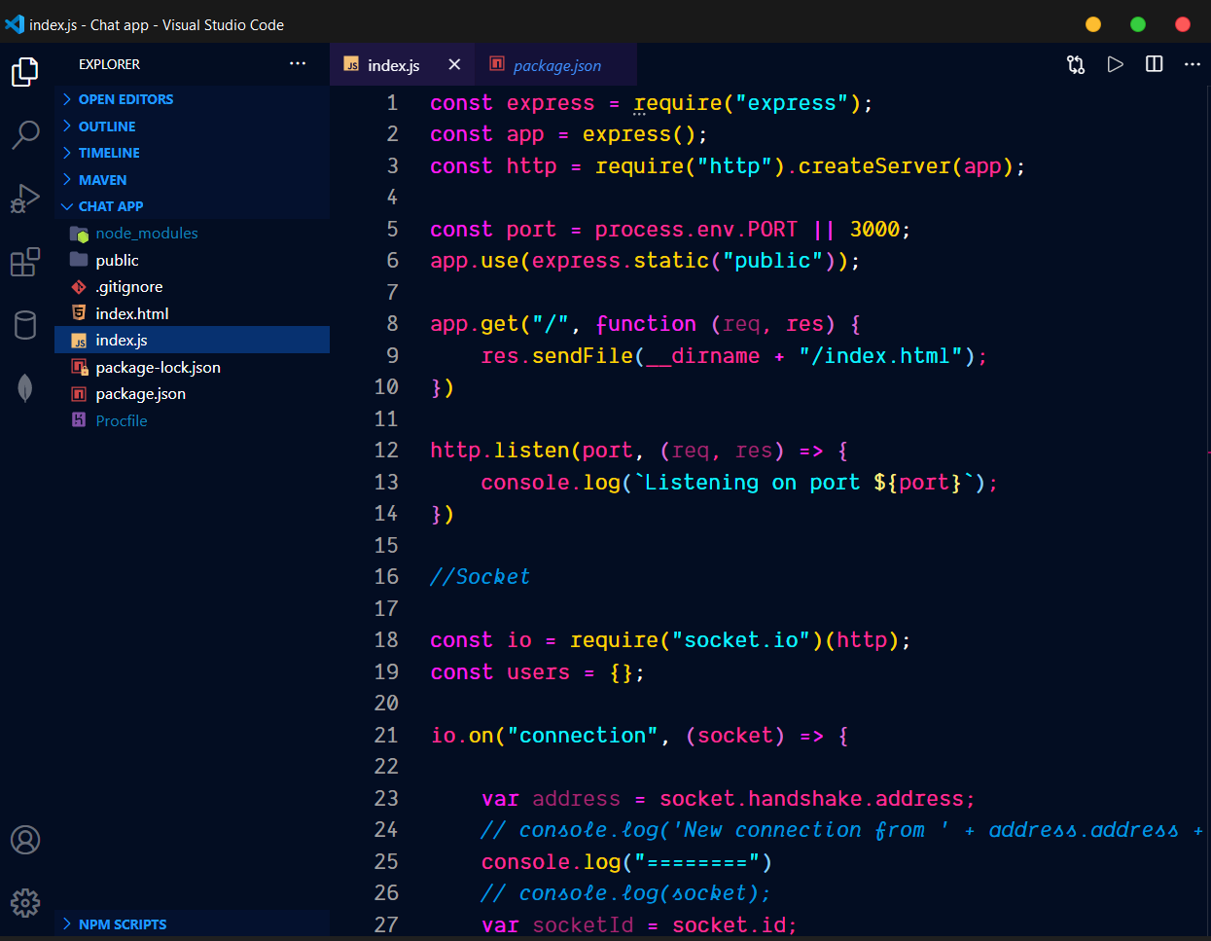Open editor More Actions ellipsis

1193,64
